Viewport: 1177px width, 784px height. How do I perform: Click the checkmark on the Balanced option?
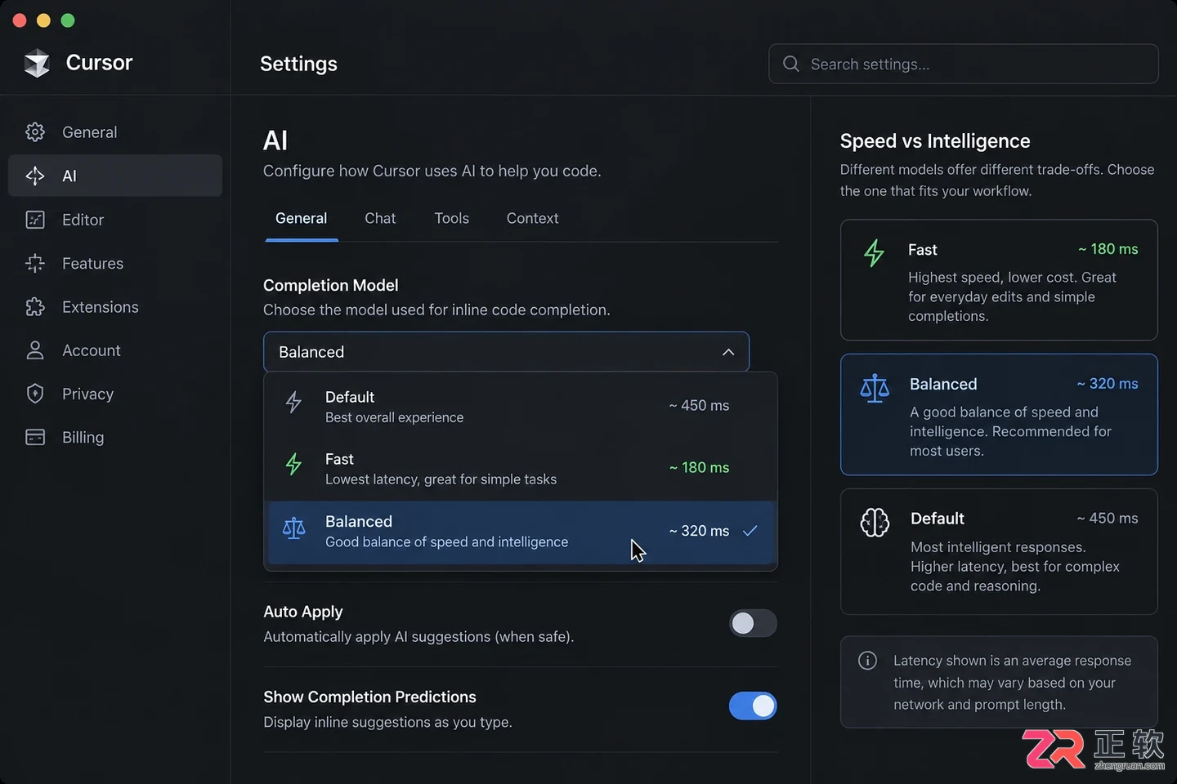pos(750,531)
